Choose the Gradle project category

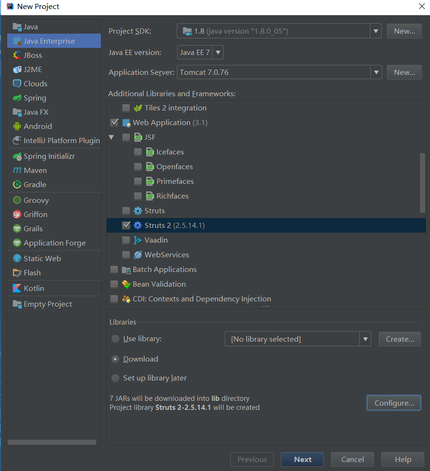(54, 184)
